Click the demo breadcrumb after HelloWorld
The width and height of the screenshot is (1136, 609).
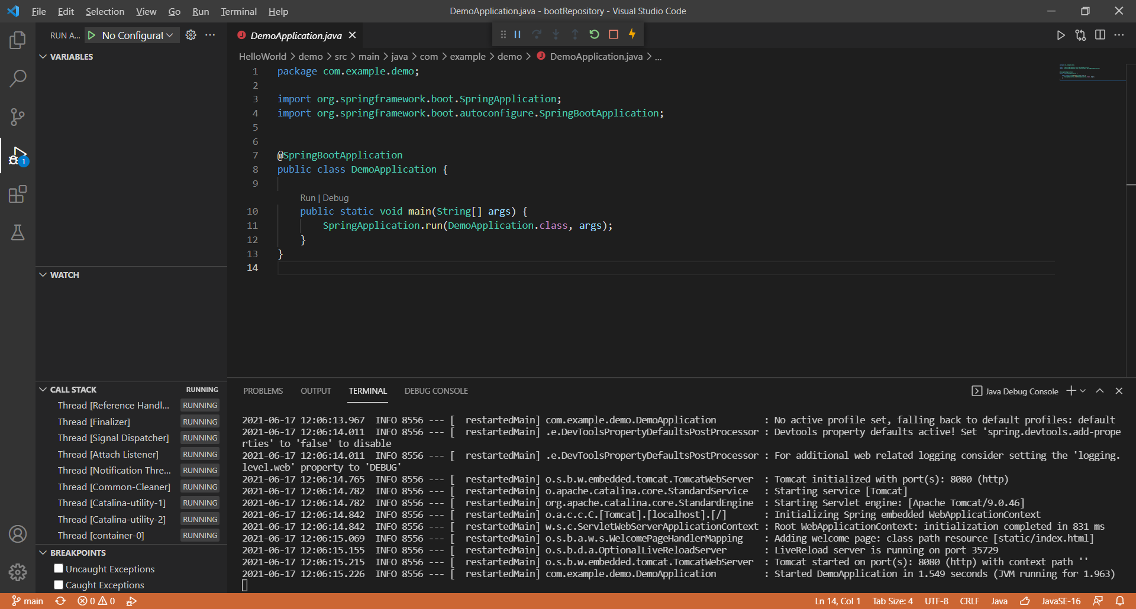(311, 57)
